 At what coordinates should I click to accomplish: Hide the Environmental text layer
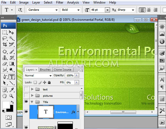(x=26, y=112)
